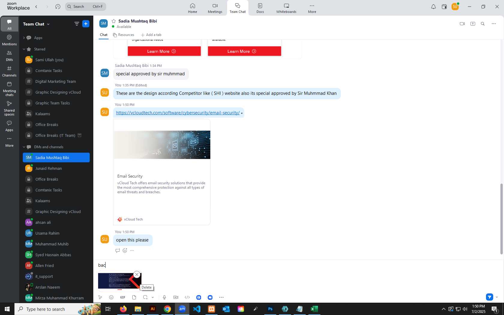The image size is (504, 315).
Task: Open the Whiteboards tab
Action: click(x=286, y=8)
